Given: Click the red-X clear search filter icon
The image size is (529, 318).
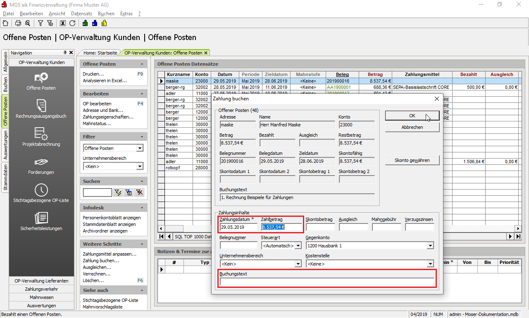Looking at the screenshot, I should [x=139, y=192].
